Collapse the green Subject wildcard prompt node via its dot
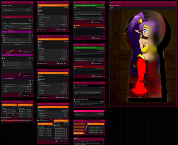Screen dimensions: 178x145 pos(75,6)
